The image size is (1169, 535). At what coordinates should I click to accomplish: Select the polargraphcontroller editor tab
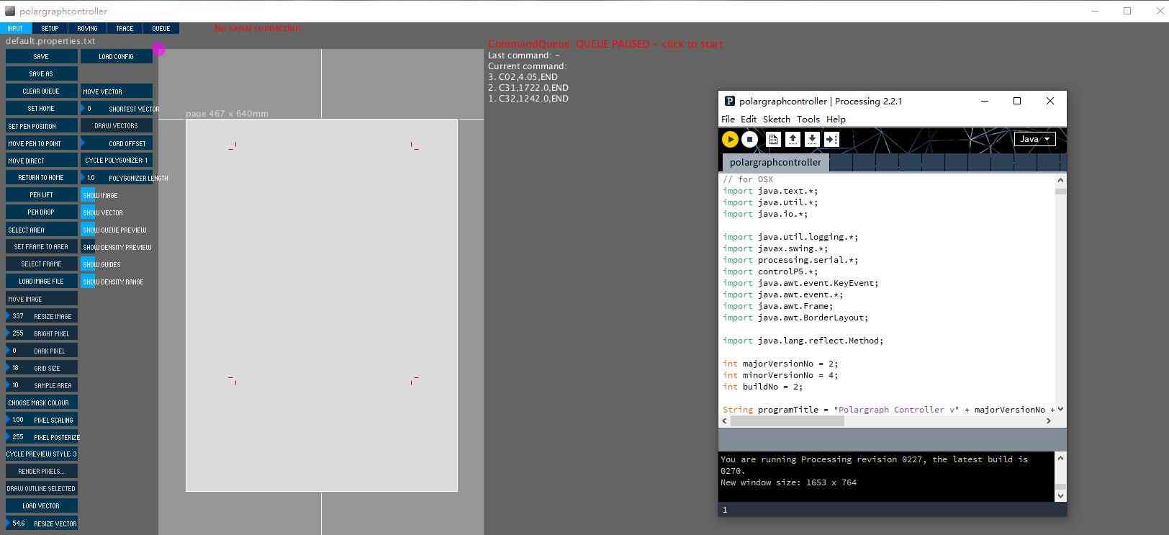[775, 162]
